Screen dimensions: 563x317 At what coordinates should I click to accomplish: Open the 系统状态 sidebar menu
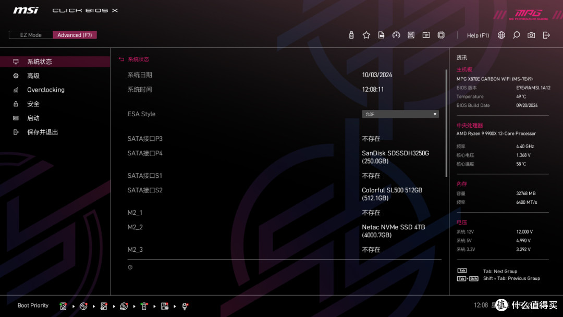[55, 62]
